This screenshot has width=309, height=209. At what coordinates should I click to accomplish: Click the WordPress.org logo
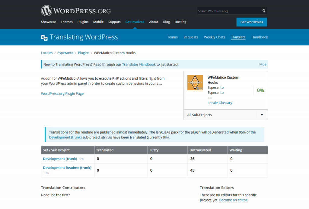click(x=76, y=11)
